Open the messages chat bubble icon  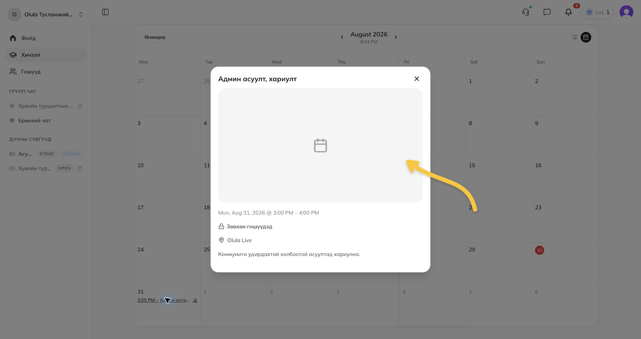point(547,12)
